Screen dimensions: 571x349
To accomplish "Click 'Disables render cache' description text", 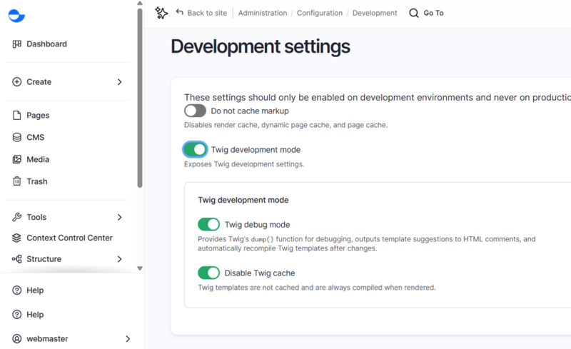I will pyautogui.click(x=286, y=125).
